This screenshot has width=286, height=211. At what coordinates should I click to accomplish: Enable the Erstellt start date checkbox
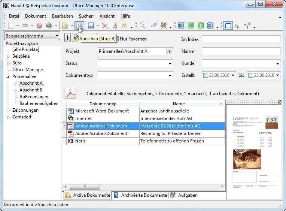pyautogui.click(x=206, y=75)
